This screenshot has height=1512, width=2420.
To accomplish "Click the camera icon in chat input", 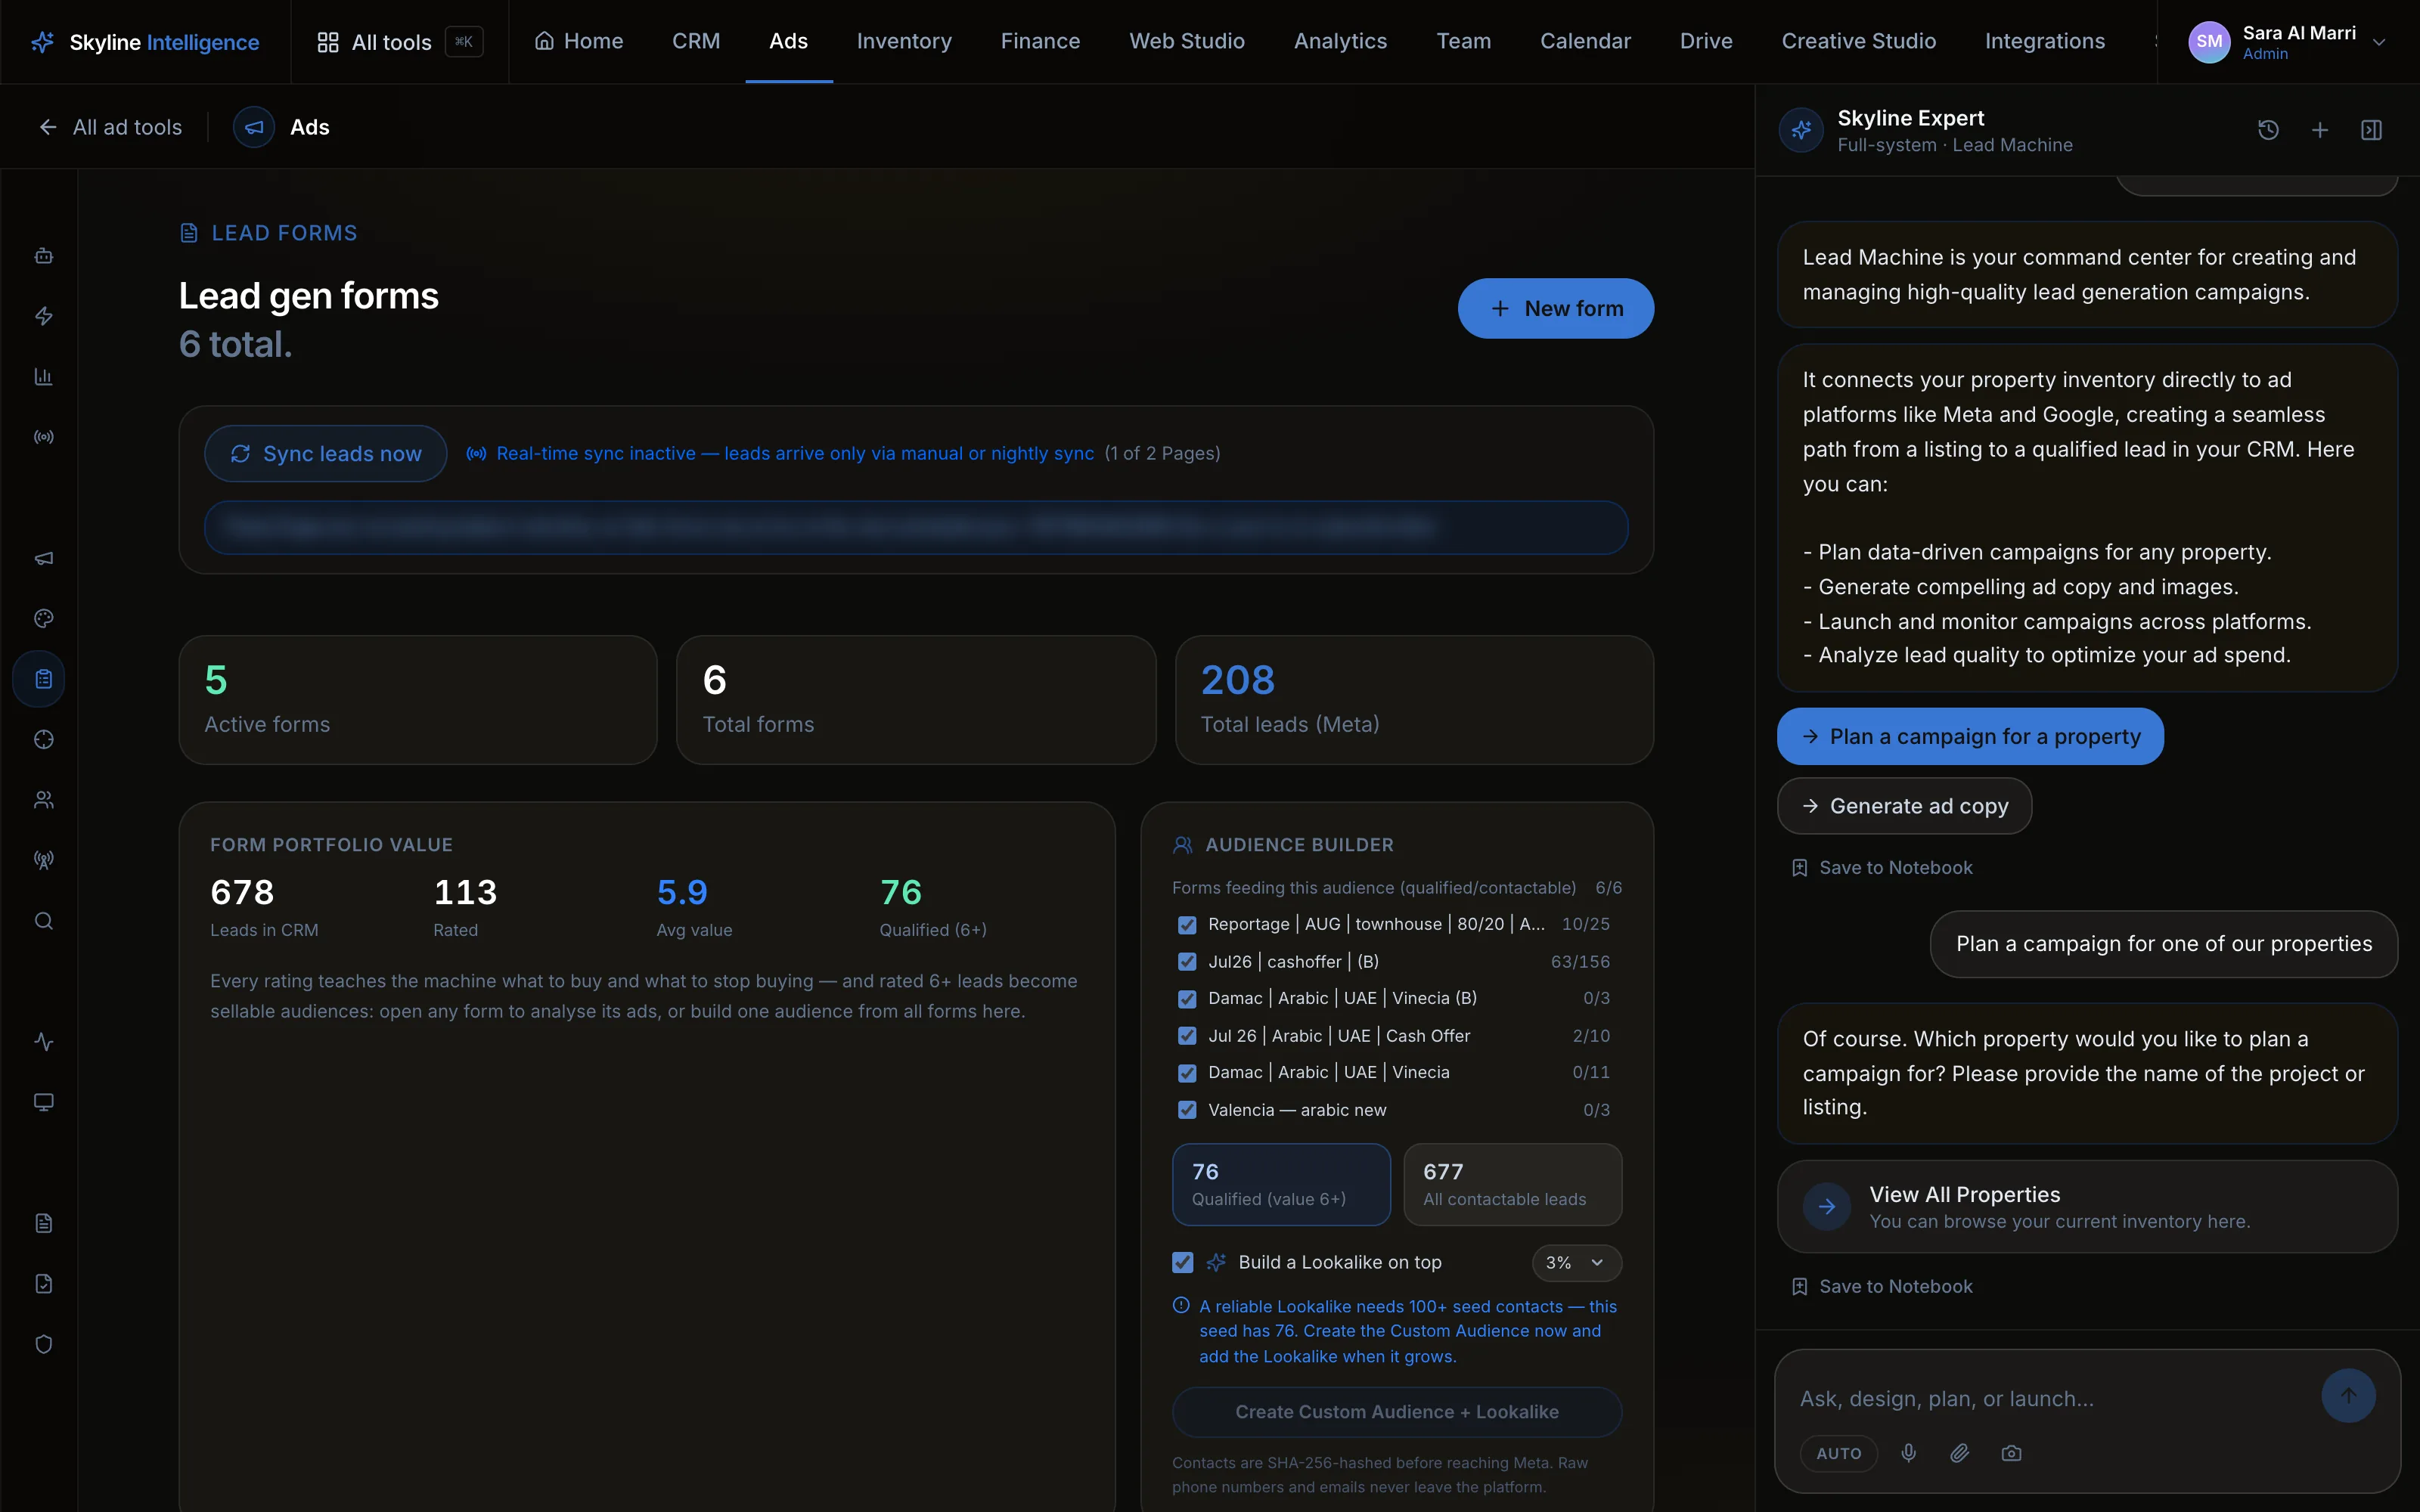I will click(x=2011, y=1453).
